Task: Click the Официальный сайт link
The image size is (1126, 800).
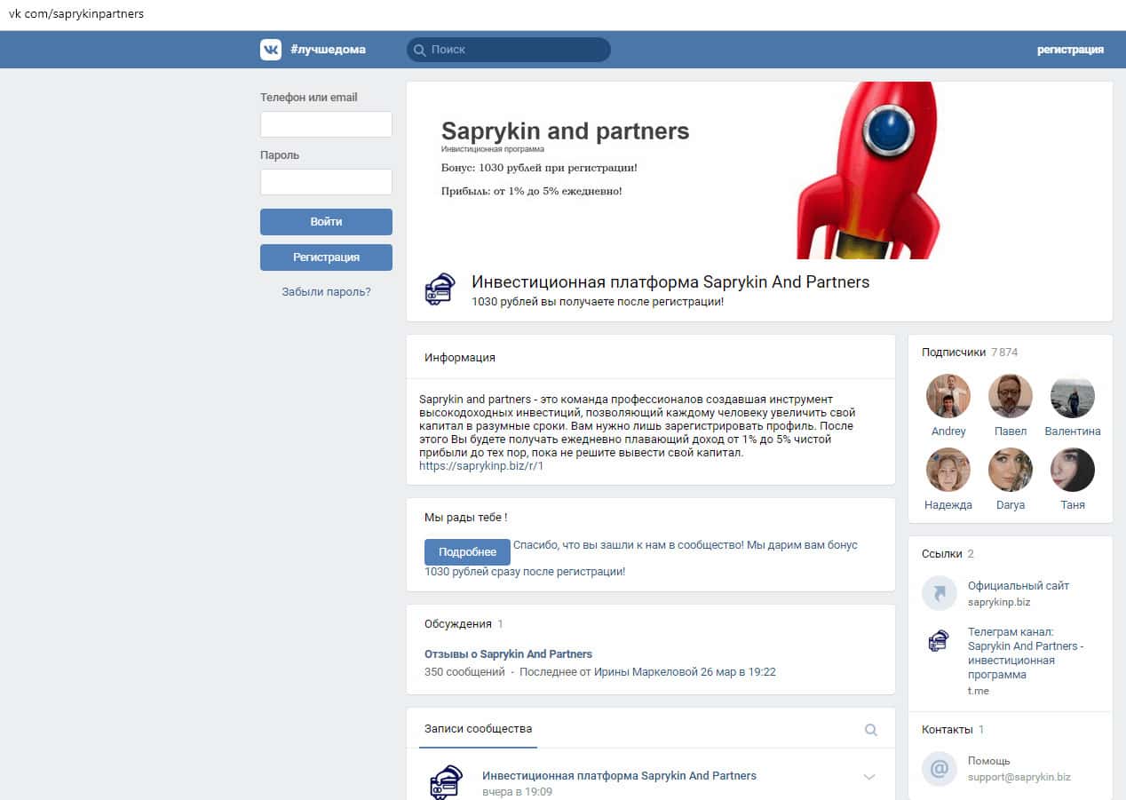Action: (1019, 586)
